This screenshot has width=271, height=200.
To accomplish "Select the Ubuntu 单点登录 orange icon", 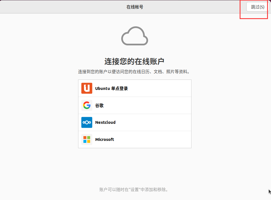I will point(87,88).
